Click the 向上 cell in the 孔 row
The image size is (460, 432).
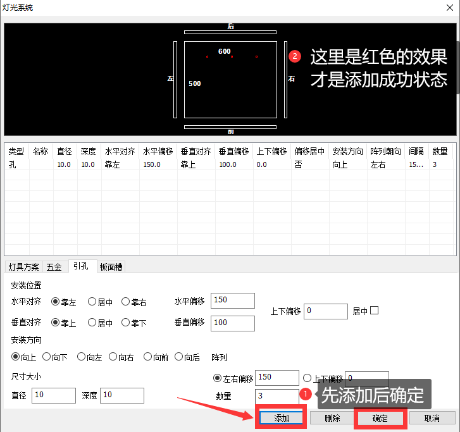click(x=347, y=164)
